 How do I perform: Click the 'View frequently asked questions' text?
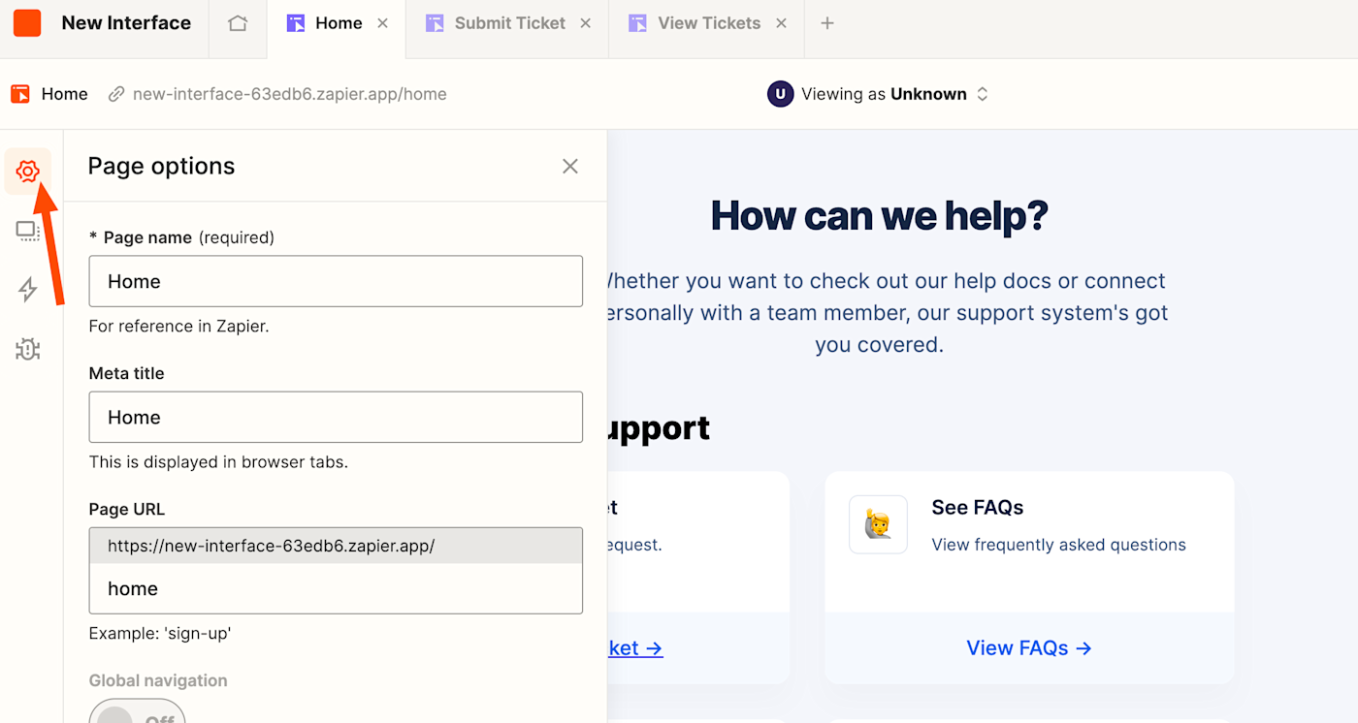[x=1059, y=545]
